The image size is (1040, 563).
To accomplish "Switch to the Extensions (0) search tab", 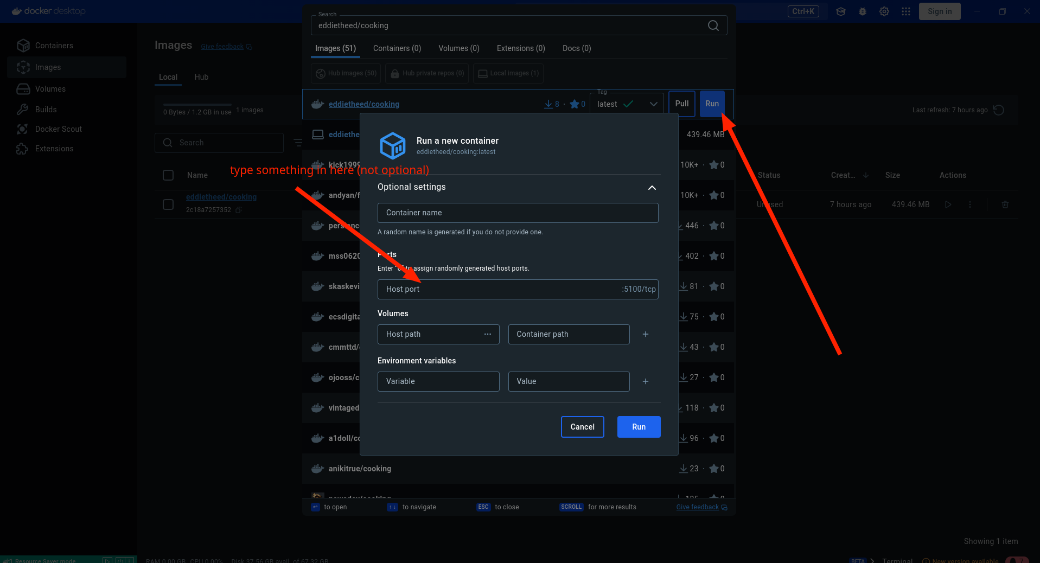I will click(x=521, y=48).
